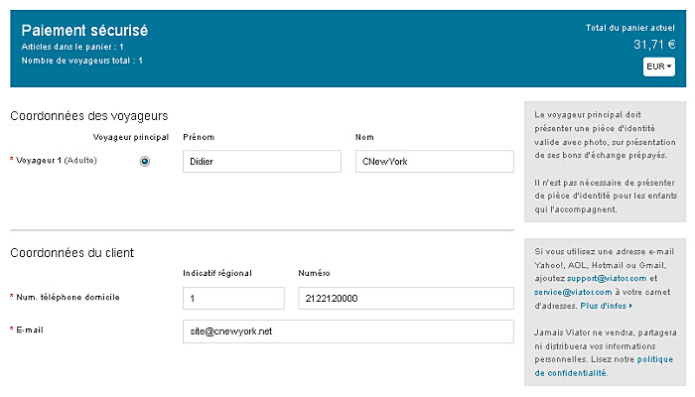Click the arrow icon after Plus d'infos
Viewport: 695px width, 397px height.
[630, 306]
